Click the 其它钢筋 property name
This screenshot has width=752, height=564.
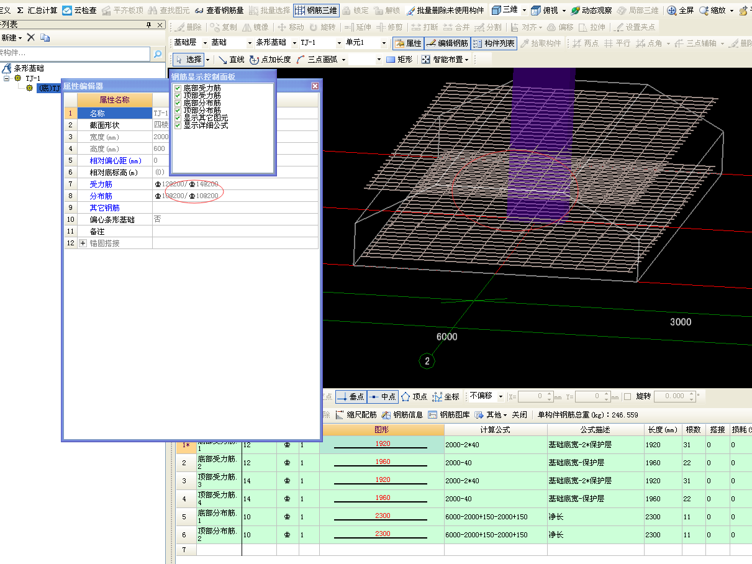coord(104,208)
